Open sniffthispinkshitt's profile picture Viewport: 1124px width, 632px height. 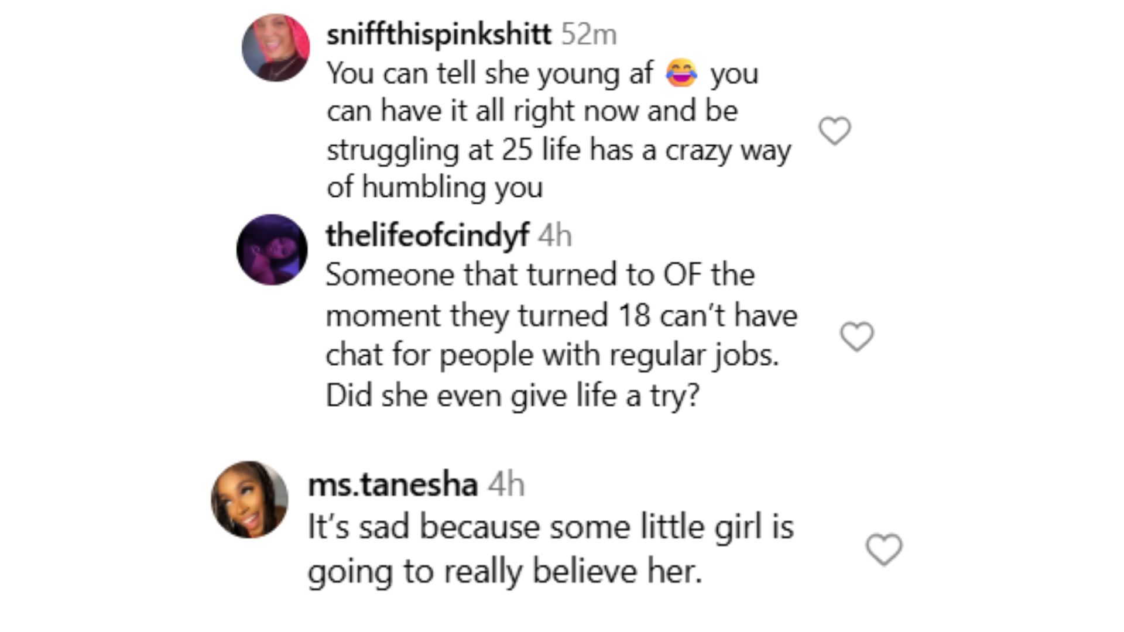(276, 48)
